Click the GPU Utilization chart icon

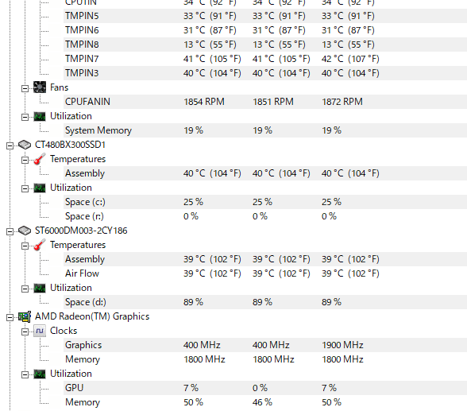tap(40, 374)
